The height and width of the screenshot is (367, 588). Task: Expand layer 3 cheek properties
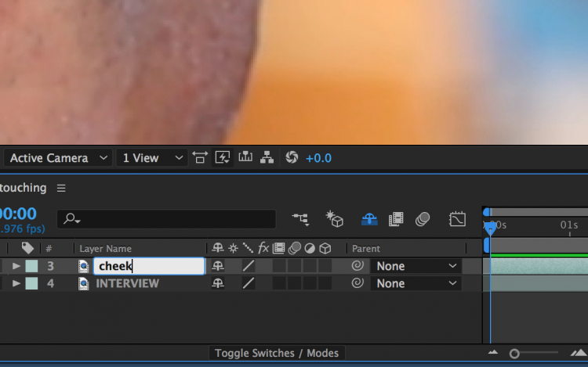(16, 266)
